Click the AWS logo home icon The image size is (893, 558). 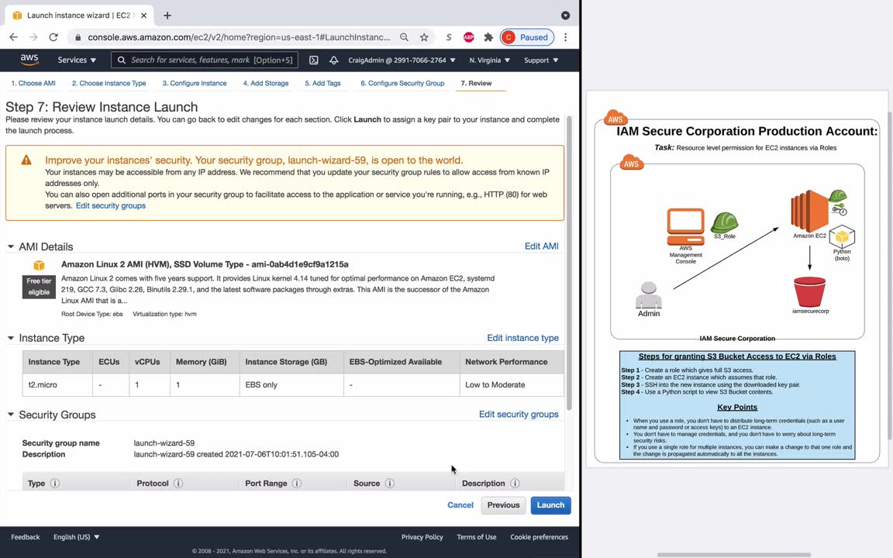[29, 60]
